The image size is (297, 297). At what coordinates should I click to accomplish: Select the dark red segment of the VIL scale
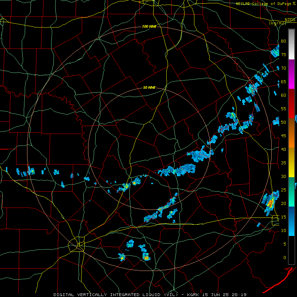[291, 104]
